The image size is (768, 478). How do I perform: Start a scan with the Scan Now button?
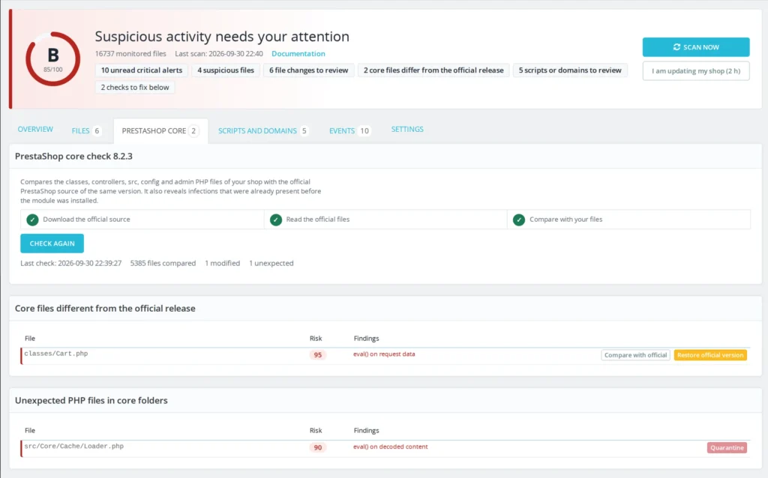(696, 47)
